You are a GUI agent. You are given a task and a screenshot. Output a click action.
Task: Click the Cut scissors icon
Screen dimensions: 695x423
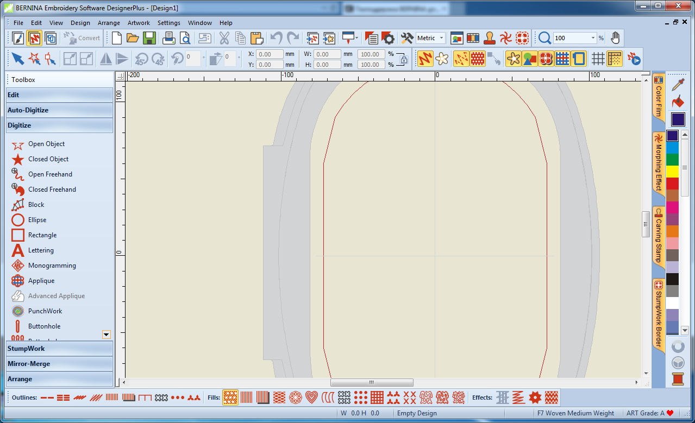[x=224, y=38]
